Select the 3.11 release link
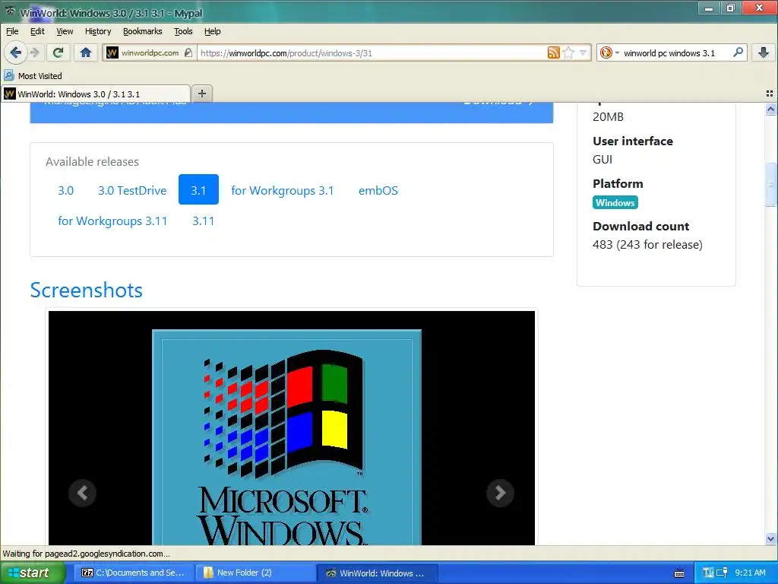The image size is (778, 584). 204,221
